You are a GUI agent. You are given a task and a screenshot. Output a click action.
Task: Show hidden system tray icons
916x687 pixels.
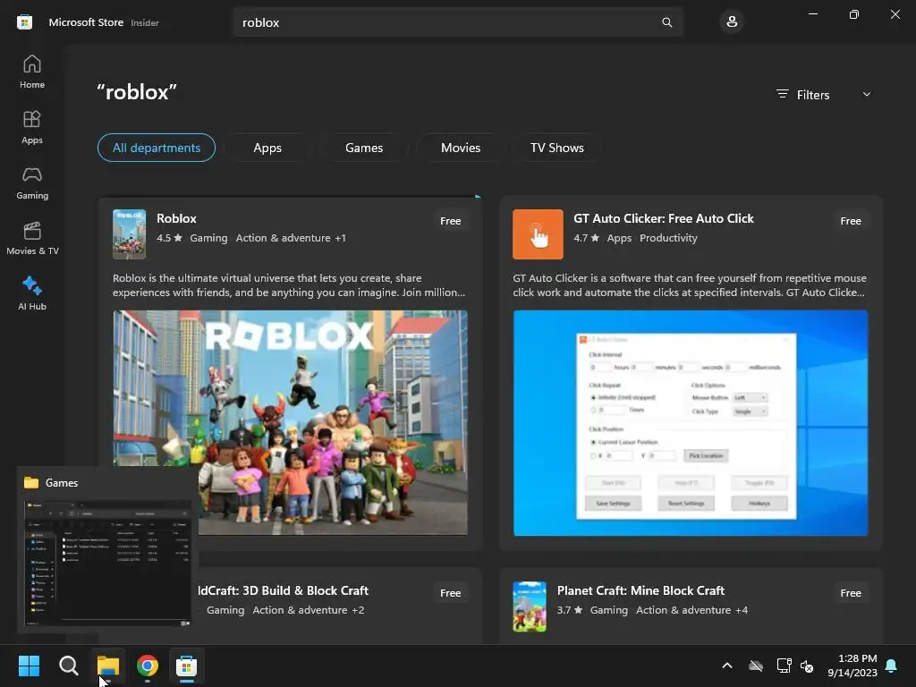pos(727,666)
